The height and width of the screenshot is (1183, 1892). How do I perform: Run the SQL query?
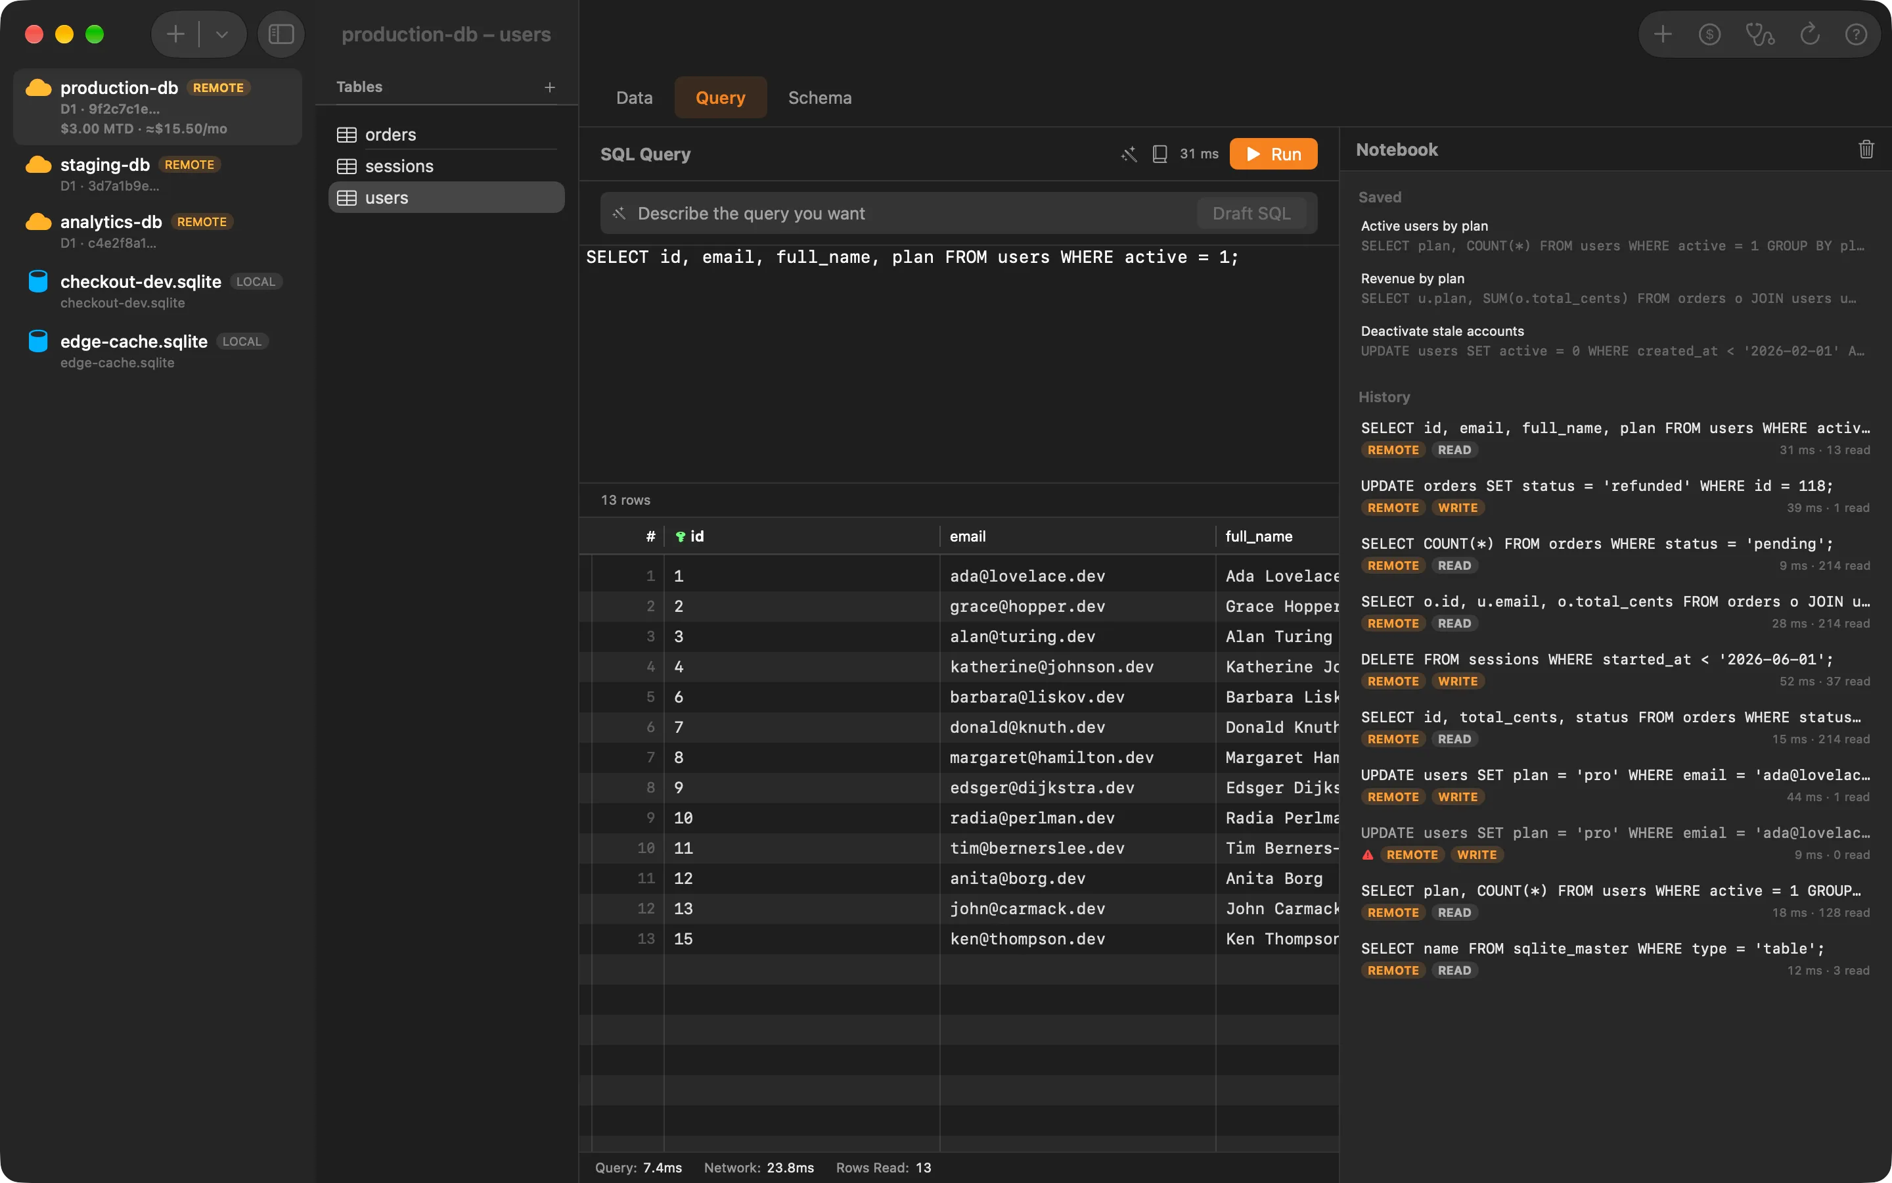coord(1273,154)
